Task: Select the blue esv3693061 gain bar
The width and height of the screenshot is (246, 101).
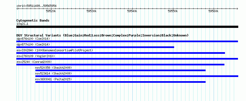Action: 121,82
